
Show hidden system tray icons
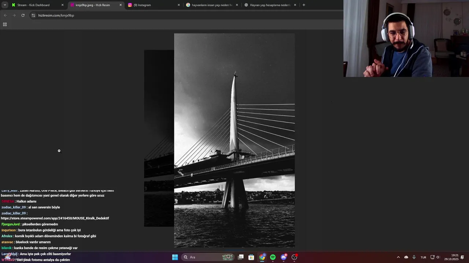(398, 257)
